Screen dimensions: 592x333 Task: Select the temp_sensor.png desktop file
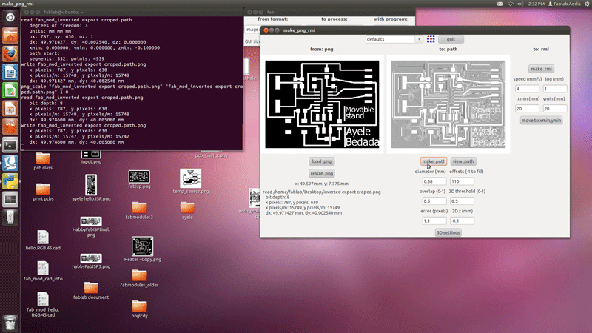191,179
